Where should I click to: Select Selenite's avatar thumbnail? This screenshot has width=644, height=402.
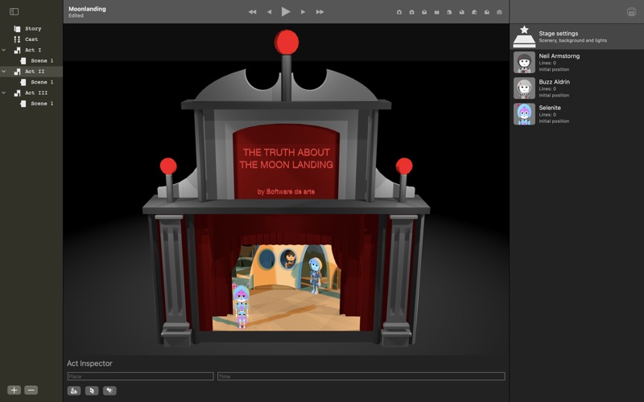524,114
